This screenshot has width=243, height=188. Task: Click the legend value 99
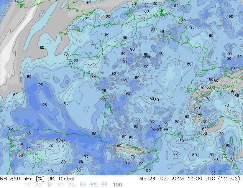[105, 185]
